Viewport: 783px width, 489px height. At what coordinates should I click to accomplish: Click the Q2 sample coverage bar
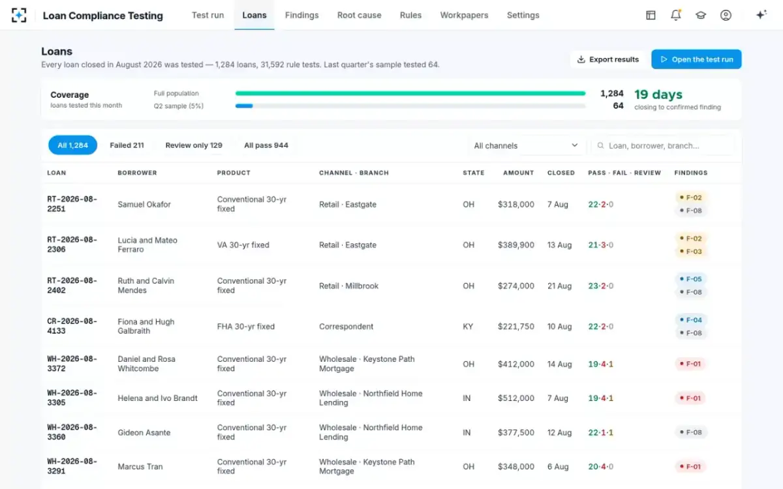coord(410,106)
